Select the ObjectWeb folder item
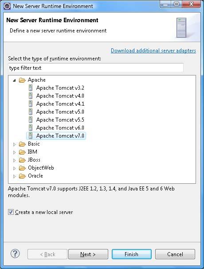The width and height of the screenshot is (204, 269). [41, 168]
